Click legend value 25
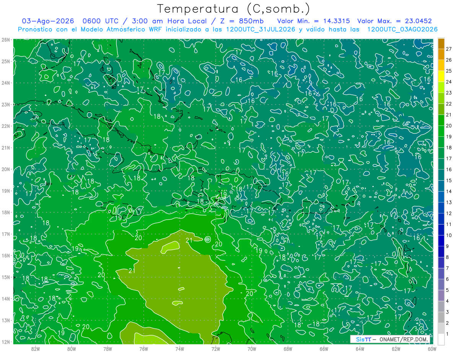 449,71
